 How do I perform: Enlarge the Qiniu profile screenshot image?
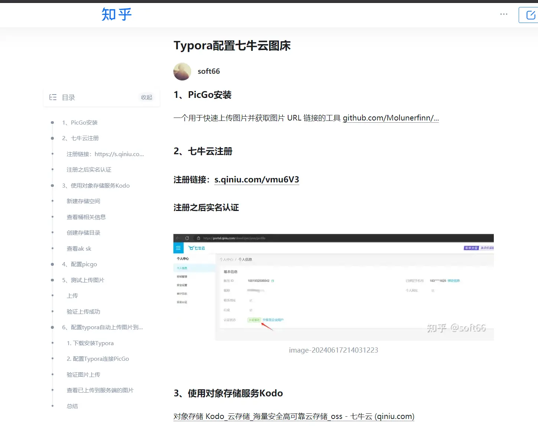click(x=333, y=287)
